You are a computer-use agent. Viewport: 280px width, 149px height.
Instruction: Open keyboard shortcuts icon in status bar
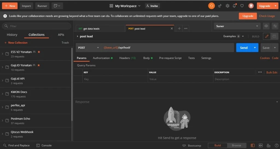coord(269,145)
